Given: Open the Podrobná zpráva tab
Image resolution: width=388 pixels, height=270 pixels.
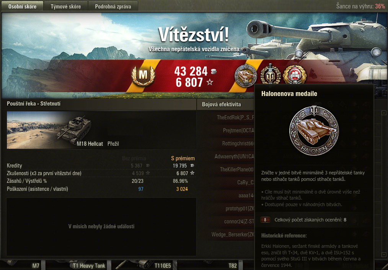Looking at the screenshot, I should point(113,7).
